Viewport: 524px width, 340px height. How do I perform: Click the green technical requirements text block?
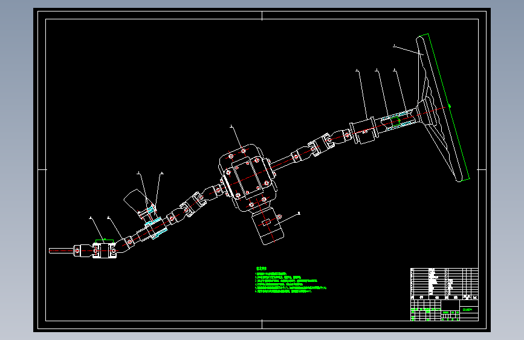[x=290, y=280]
